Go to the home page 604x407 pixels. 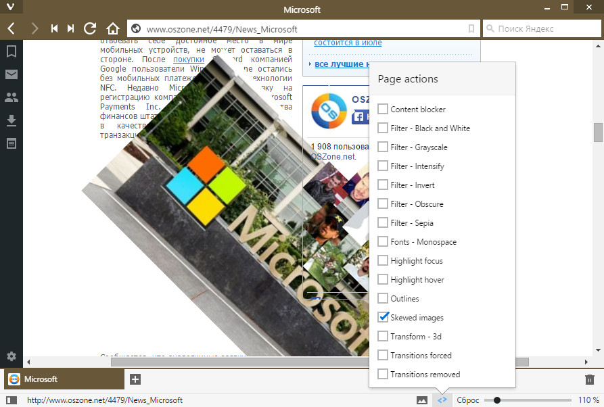[x=113, y=28]
